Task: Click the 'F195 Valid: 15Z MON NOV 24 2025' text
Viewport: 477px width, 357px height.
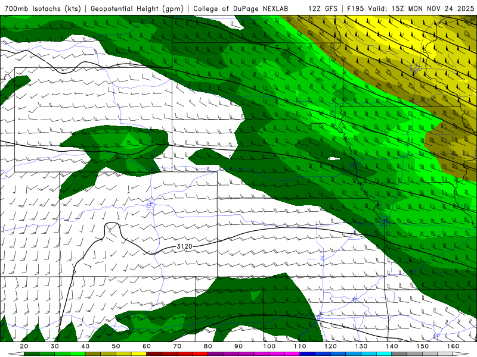Action: coord(410,9)
